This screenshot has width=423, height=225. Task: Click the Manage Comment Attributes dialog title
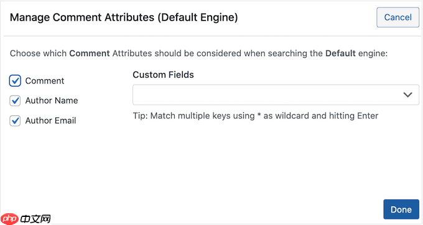point(124,17)
